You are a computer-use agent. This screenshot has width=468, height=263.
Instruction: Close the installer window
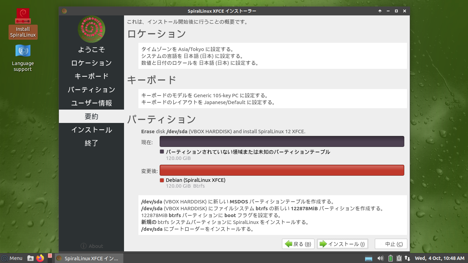(405, 11)
